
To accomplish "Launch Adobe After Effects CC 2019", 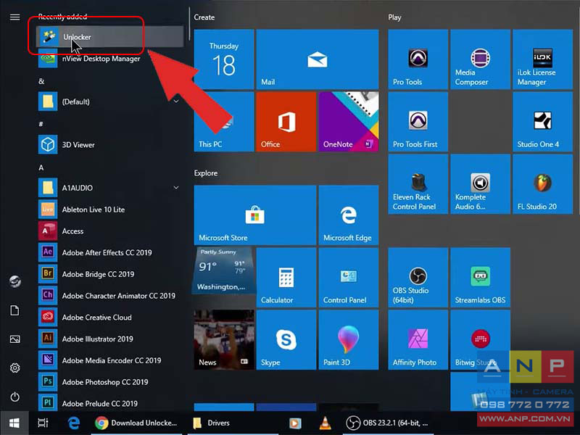I will click(x=110, y=252).
